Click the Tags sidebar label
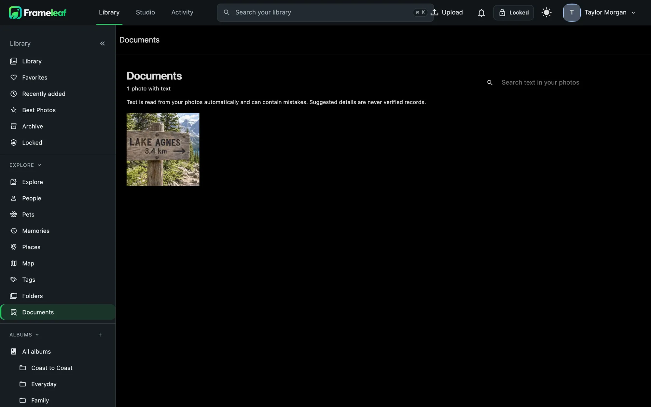 29,280
